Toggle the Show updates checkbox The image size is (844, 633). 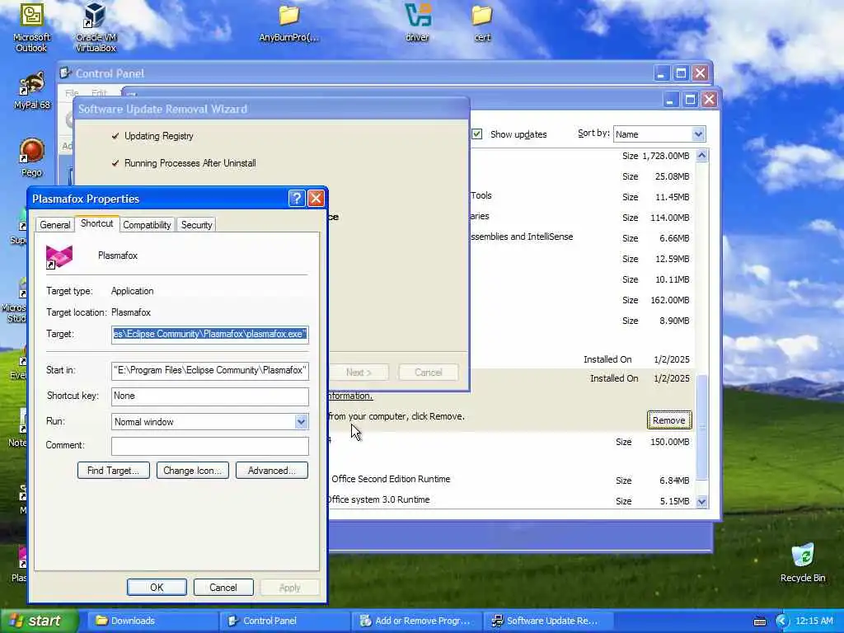tap(477, 134)
